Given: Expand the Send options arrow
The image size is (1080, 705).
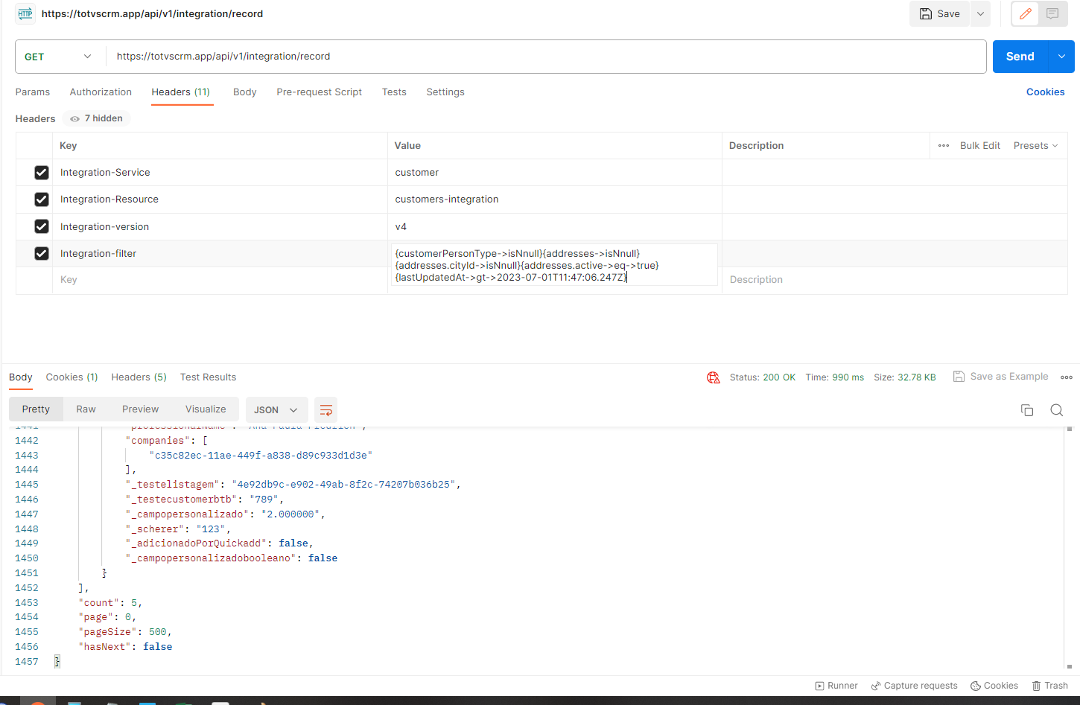Looking at the screenshot, I should point(1061,57).
